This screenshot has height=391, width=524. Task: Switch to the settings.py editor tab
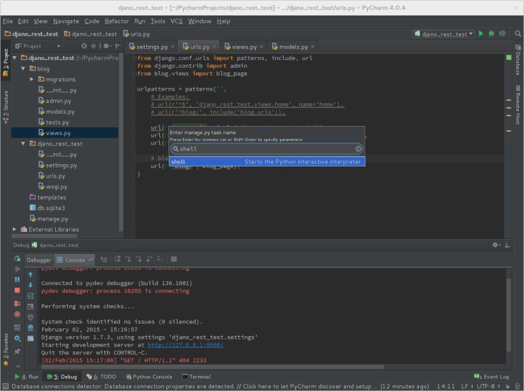[x=152, y=47]
